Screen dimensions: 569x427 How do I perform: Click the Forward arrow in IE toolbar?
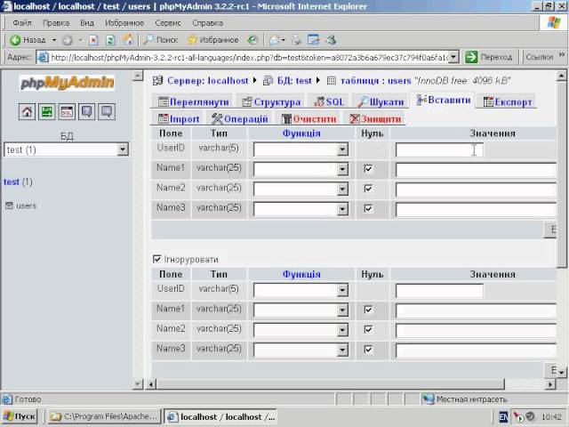[x=68, y=40]
